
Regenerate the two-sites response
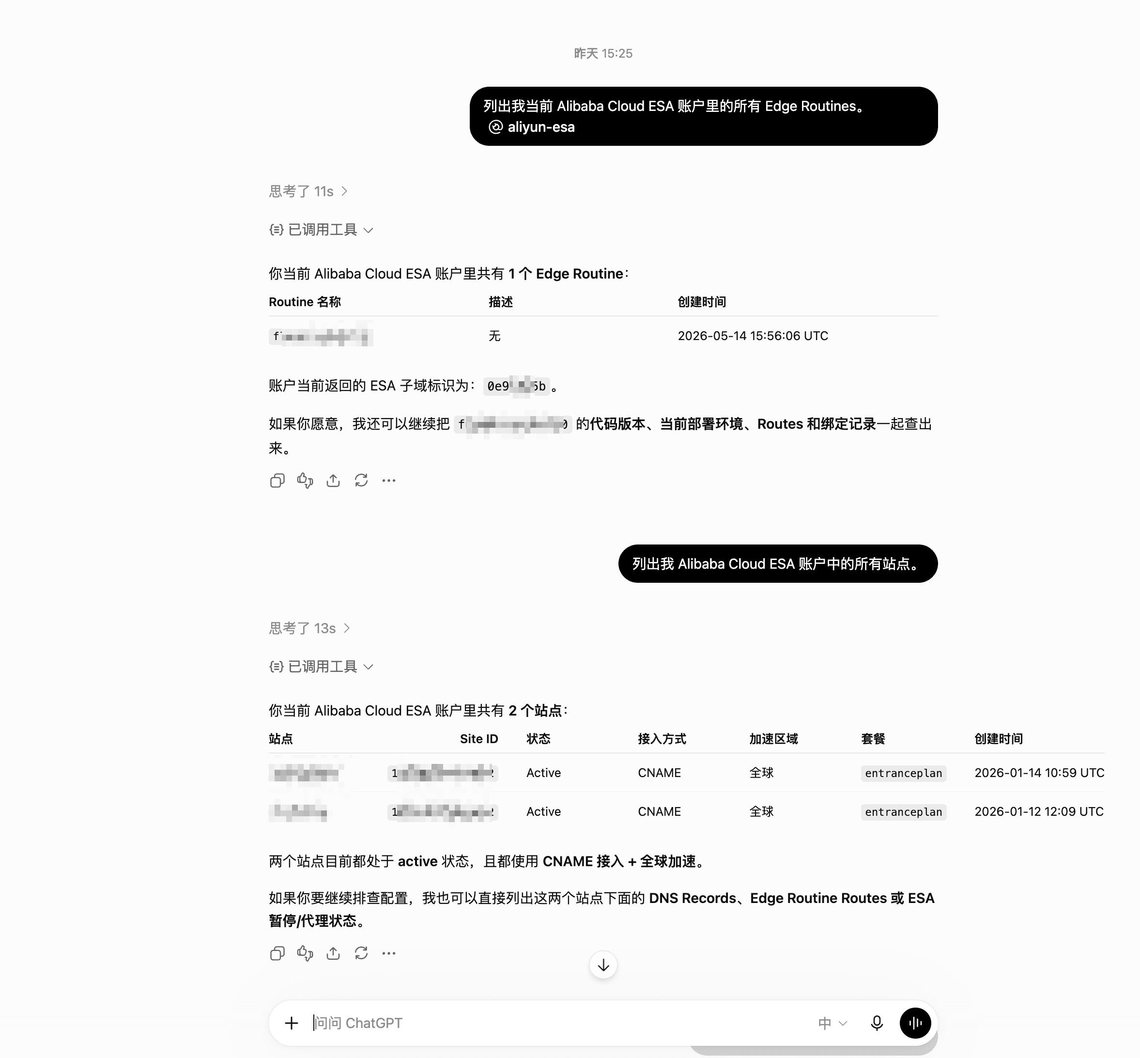[361, 953]
